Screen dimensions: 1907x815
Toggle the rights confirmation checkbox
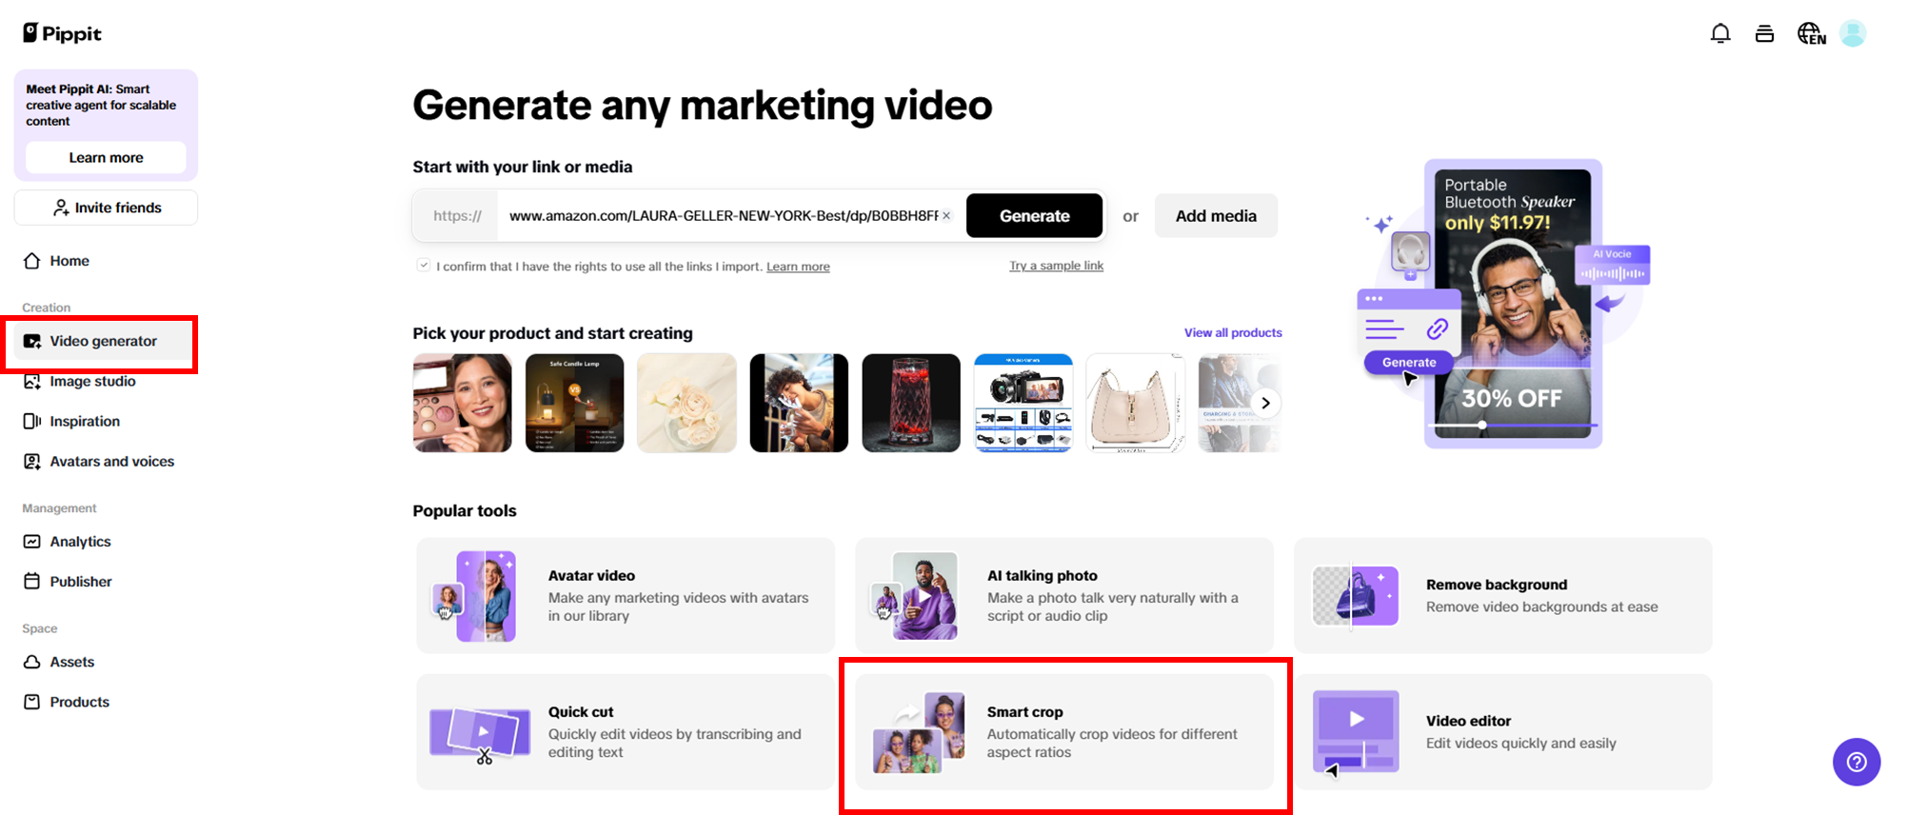click(x=424, y=266)
